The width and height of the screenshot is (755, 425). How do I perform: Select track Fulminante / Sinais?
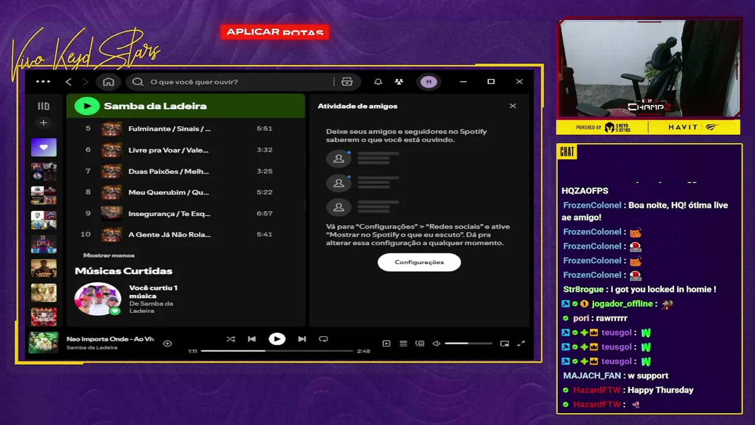tap(169, 129)
